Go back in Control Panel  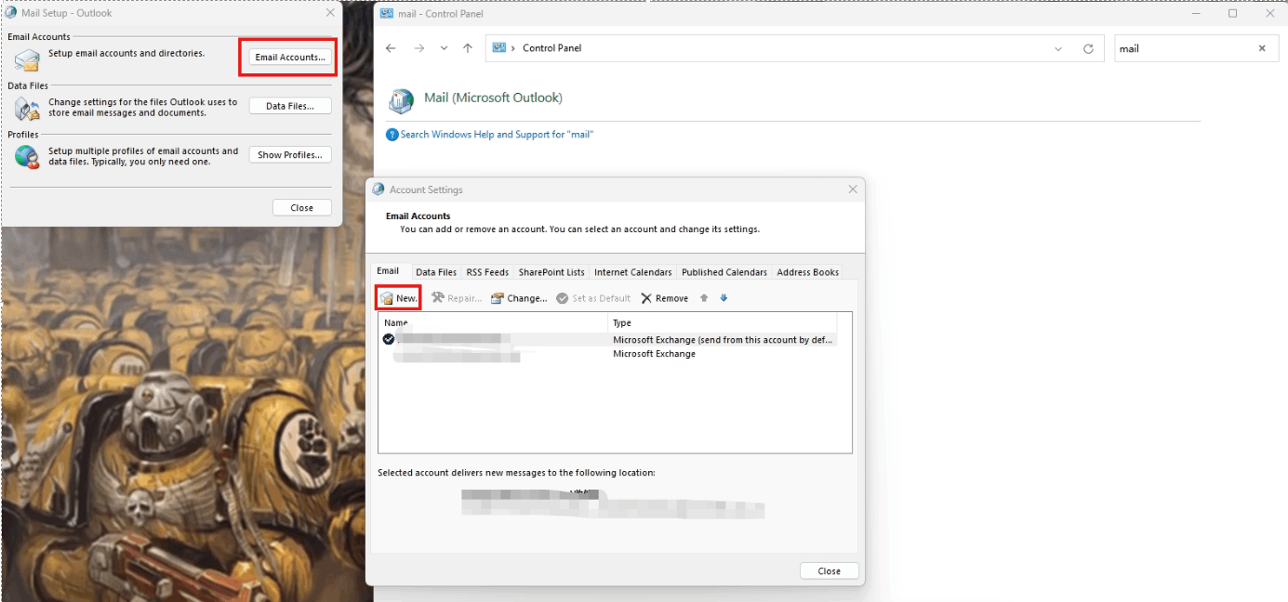391,48
